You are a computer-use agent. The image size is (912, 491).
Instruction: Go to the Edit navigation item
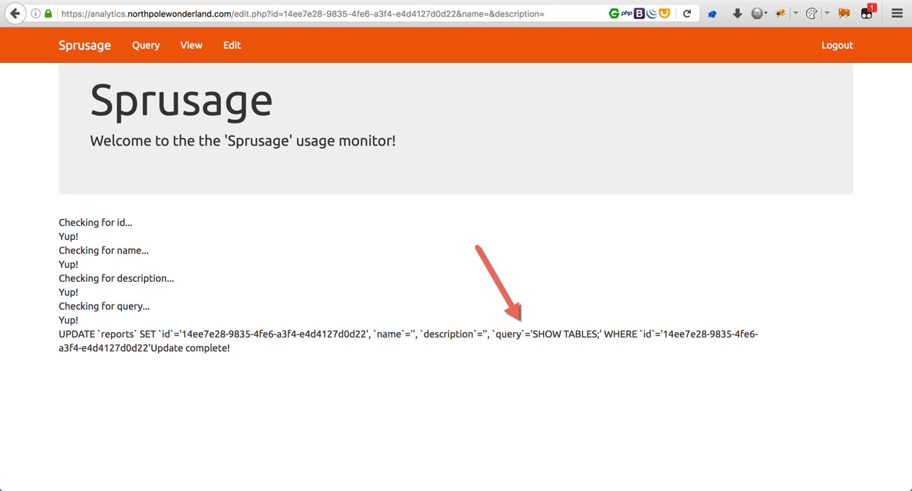coord(231,45)
